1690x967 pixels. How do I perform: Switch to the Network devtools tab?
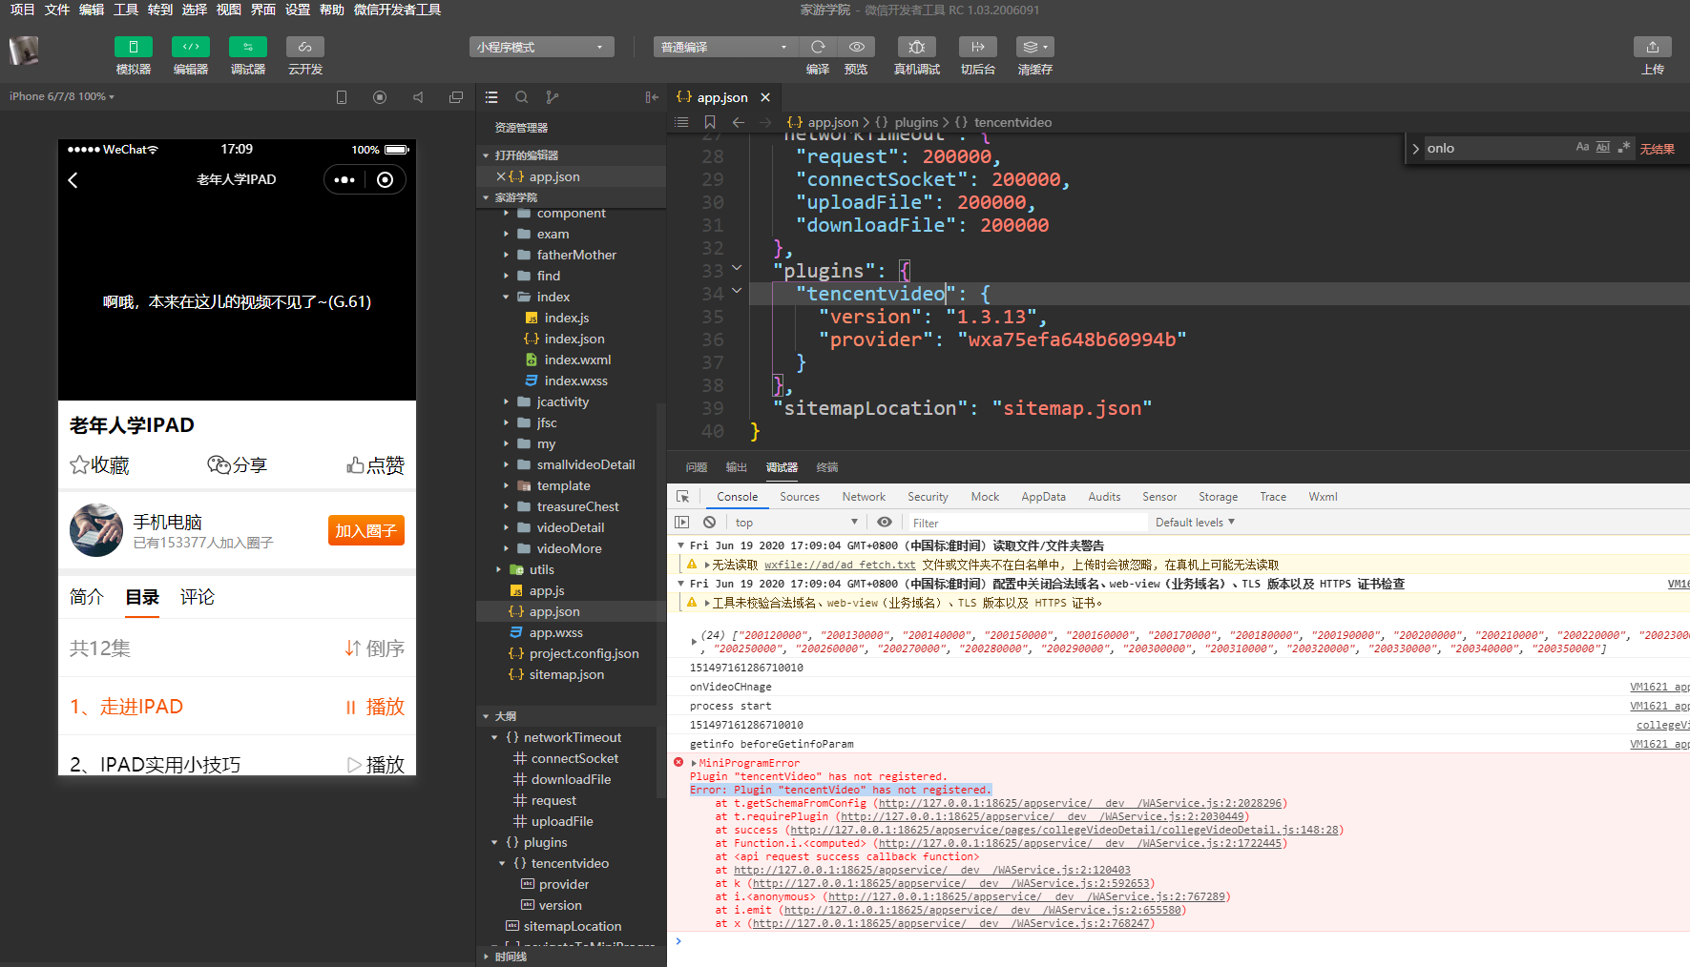(x=864, y=497)
